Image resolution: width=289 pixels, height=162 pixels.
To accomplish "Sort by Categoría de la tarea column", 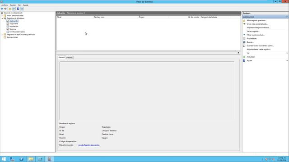I will click(x=215, y=17).
